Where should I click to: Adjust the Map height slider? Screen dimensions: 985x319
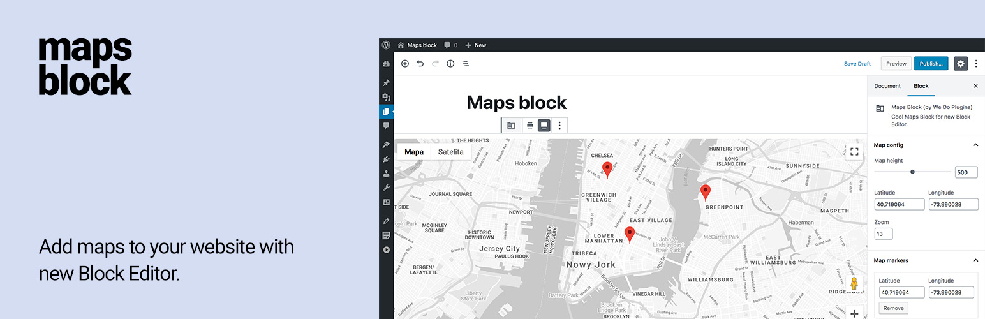(x=912, y=172)
